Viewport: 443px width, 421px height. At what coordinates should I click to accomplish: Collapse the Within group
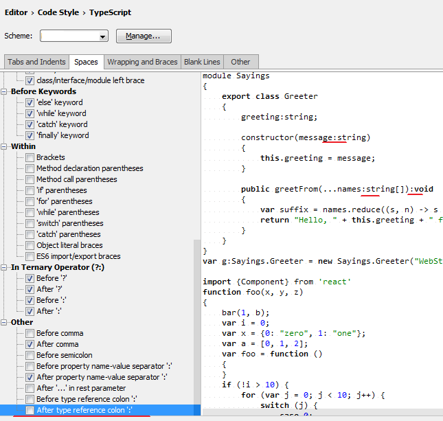[x=3, y=146]
